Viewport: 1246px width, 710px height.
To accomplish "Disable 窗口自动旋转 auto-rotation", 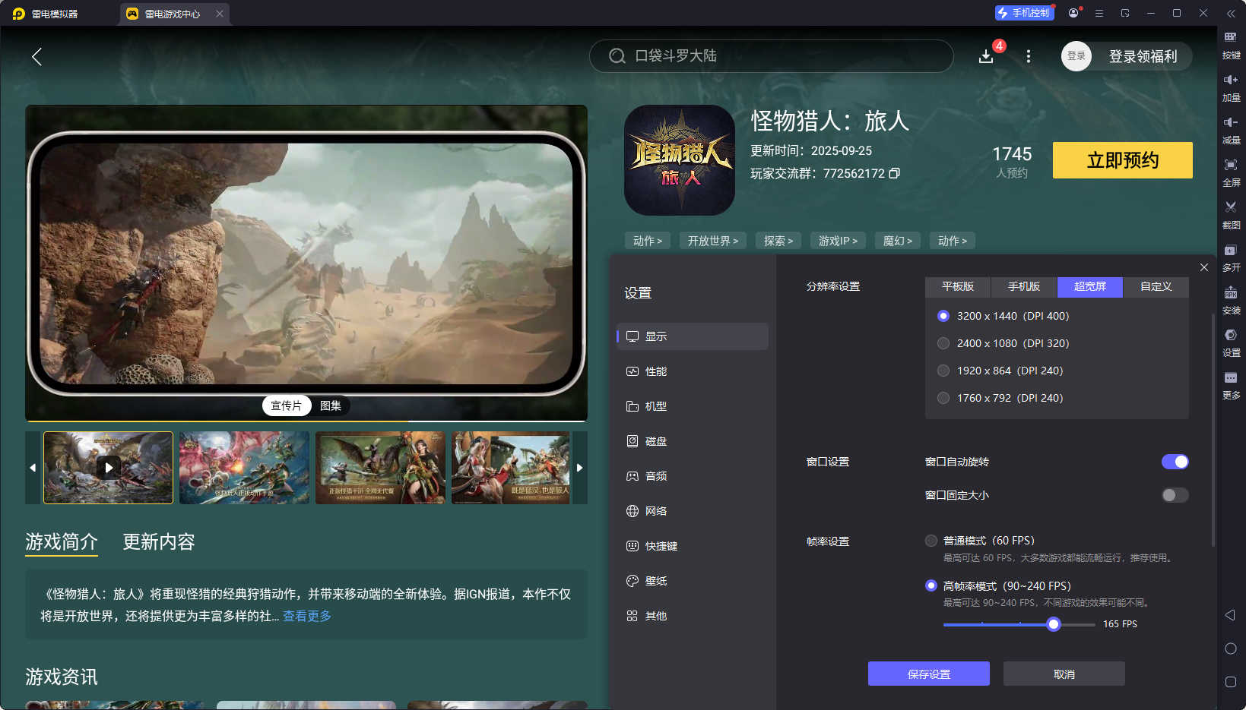I will coord(1175,461).
